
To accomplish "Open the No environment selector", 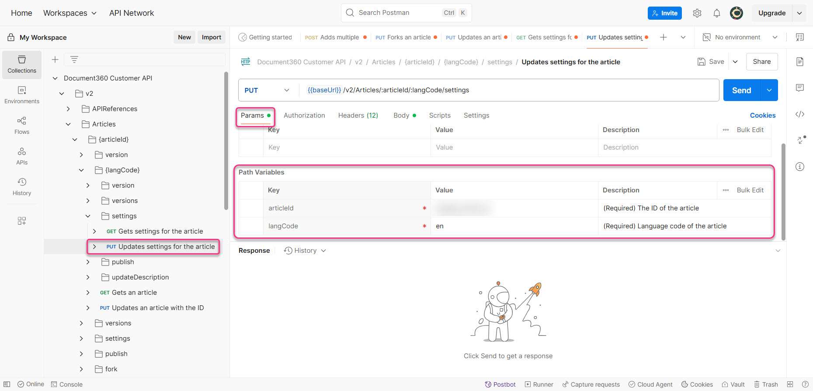I will point(740,37).
